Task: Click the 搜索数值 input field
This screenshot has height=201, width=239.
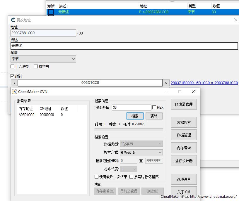Action: [x=131, y=108]
